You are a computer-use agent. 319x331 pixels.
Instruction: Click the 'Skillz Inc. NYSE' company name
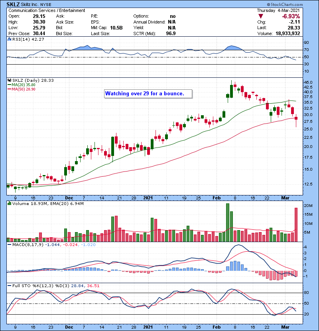pyautogui.click(x=36, y=5)
